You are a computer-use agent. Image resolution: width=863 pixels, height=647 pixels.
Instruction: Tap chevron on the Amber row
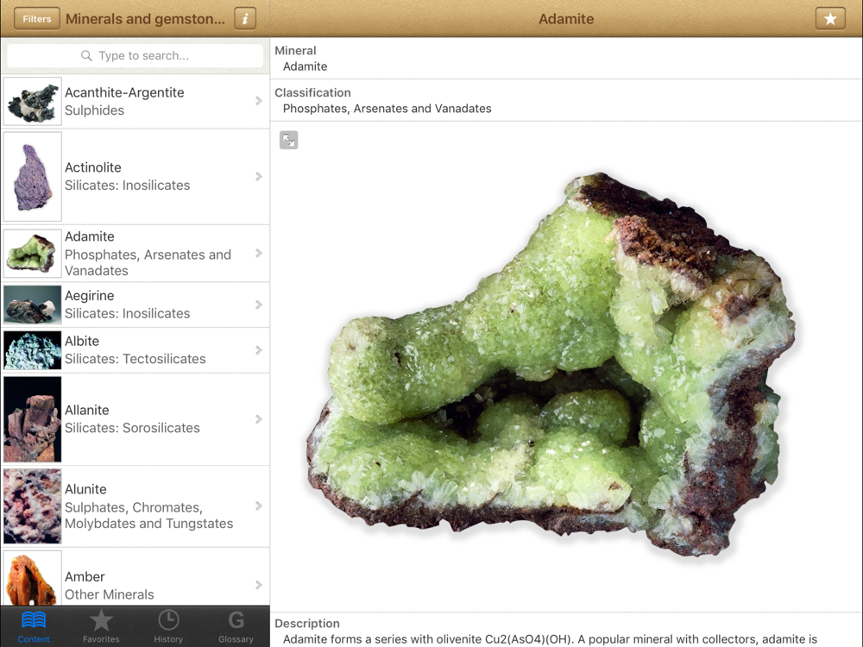coord(259,586)
